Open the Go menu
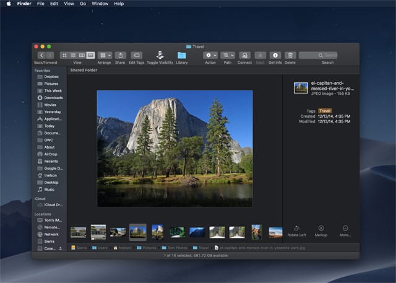Image resolution: width=396 pixels, height=283 pixels. [x=83, y=4]
